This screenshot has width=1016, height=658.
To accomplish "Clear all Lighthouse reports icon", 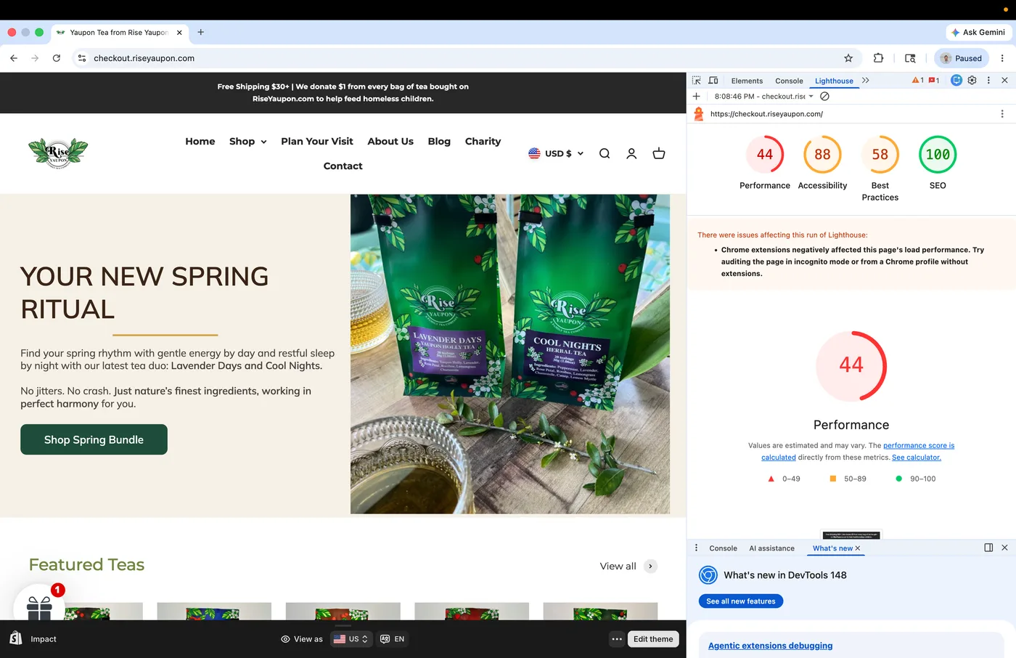I will [x=824, y=96].
